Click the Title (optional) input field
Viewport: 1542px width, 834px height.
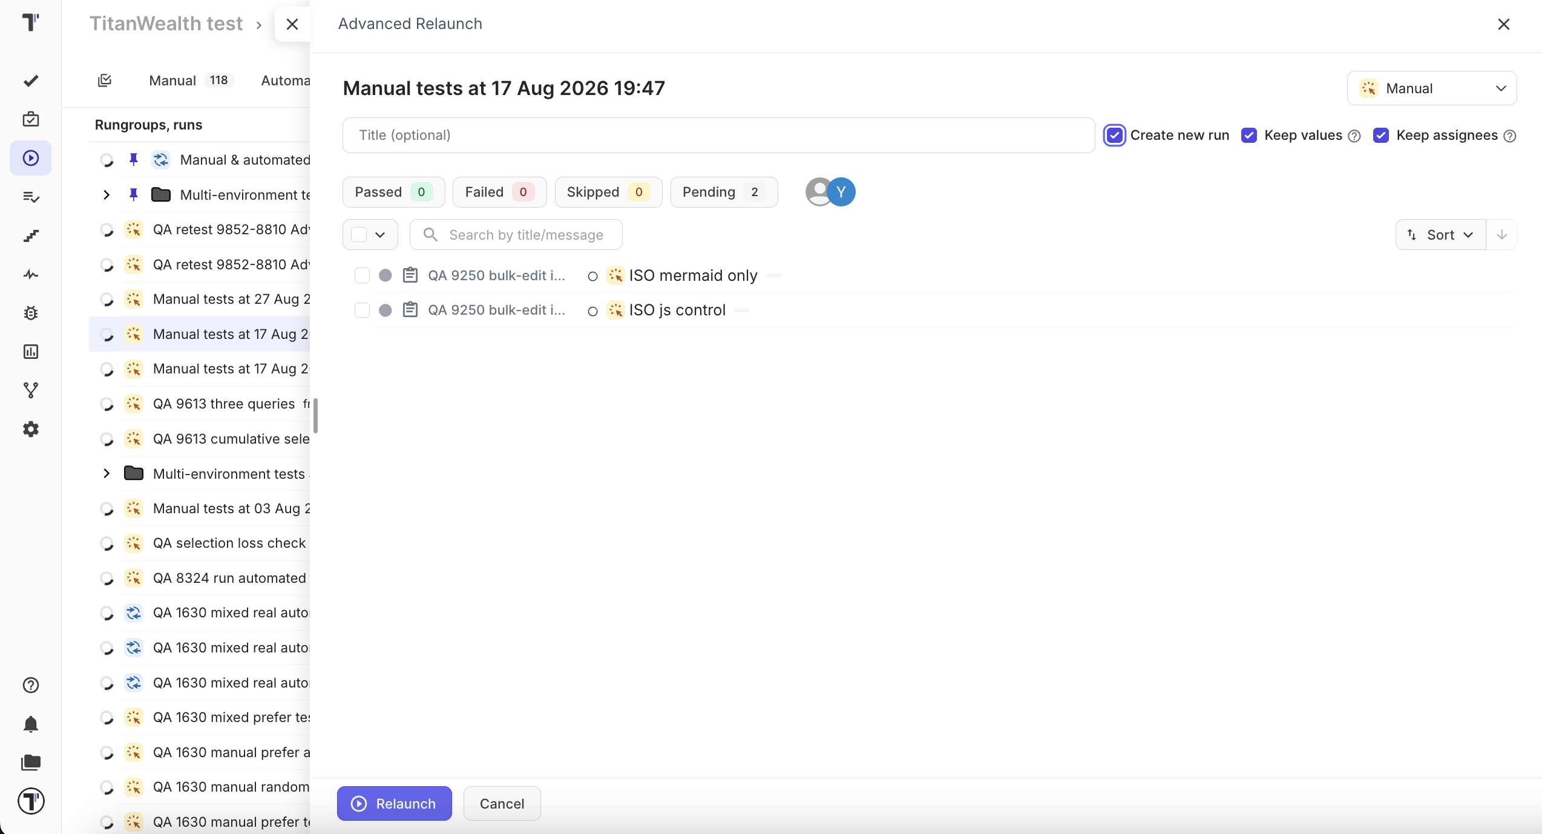click(x=718, y=135)
